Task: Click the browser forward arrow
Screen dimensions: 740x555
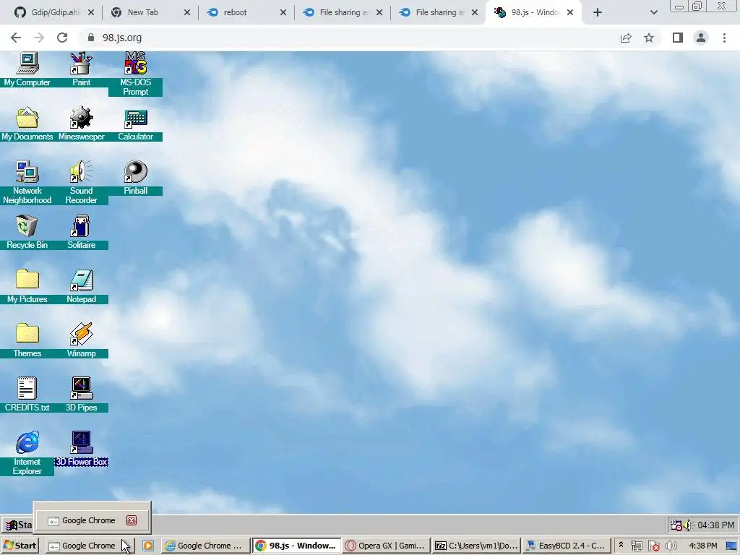Action: (39, 38)
